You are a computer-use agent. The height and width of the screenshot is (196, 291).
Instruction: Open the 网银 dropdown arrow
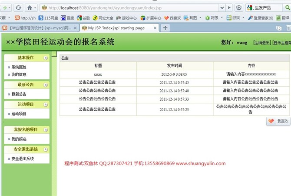tap(222, 18)
